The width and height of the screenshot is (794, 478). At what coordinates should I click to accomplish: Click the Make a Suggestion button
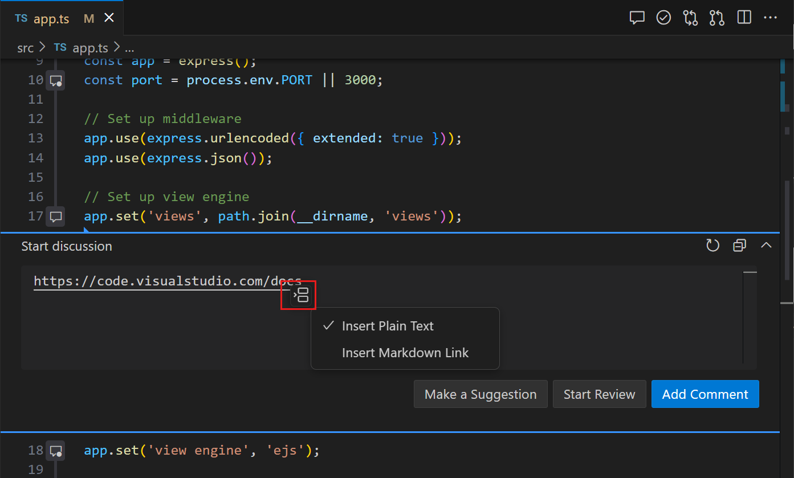480,394
